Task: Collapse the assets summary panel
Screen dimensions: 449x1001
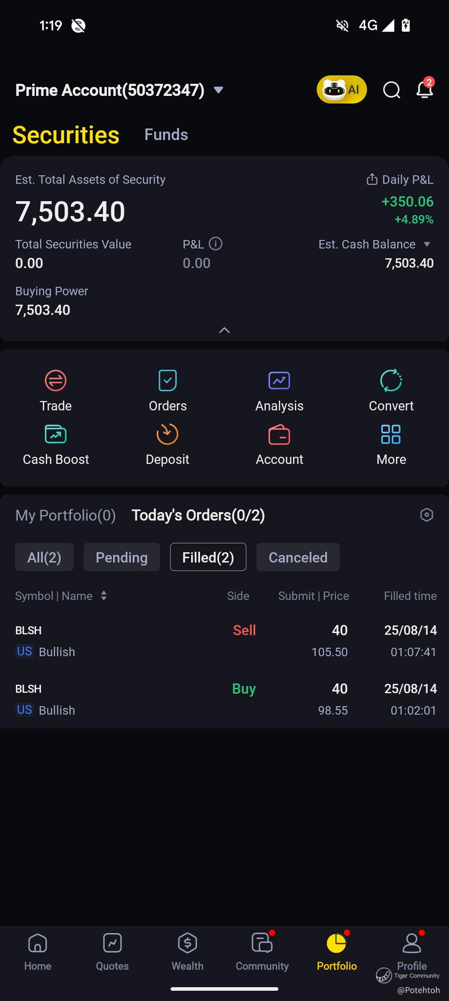Action: (224, 330)
